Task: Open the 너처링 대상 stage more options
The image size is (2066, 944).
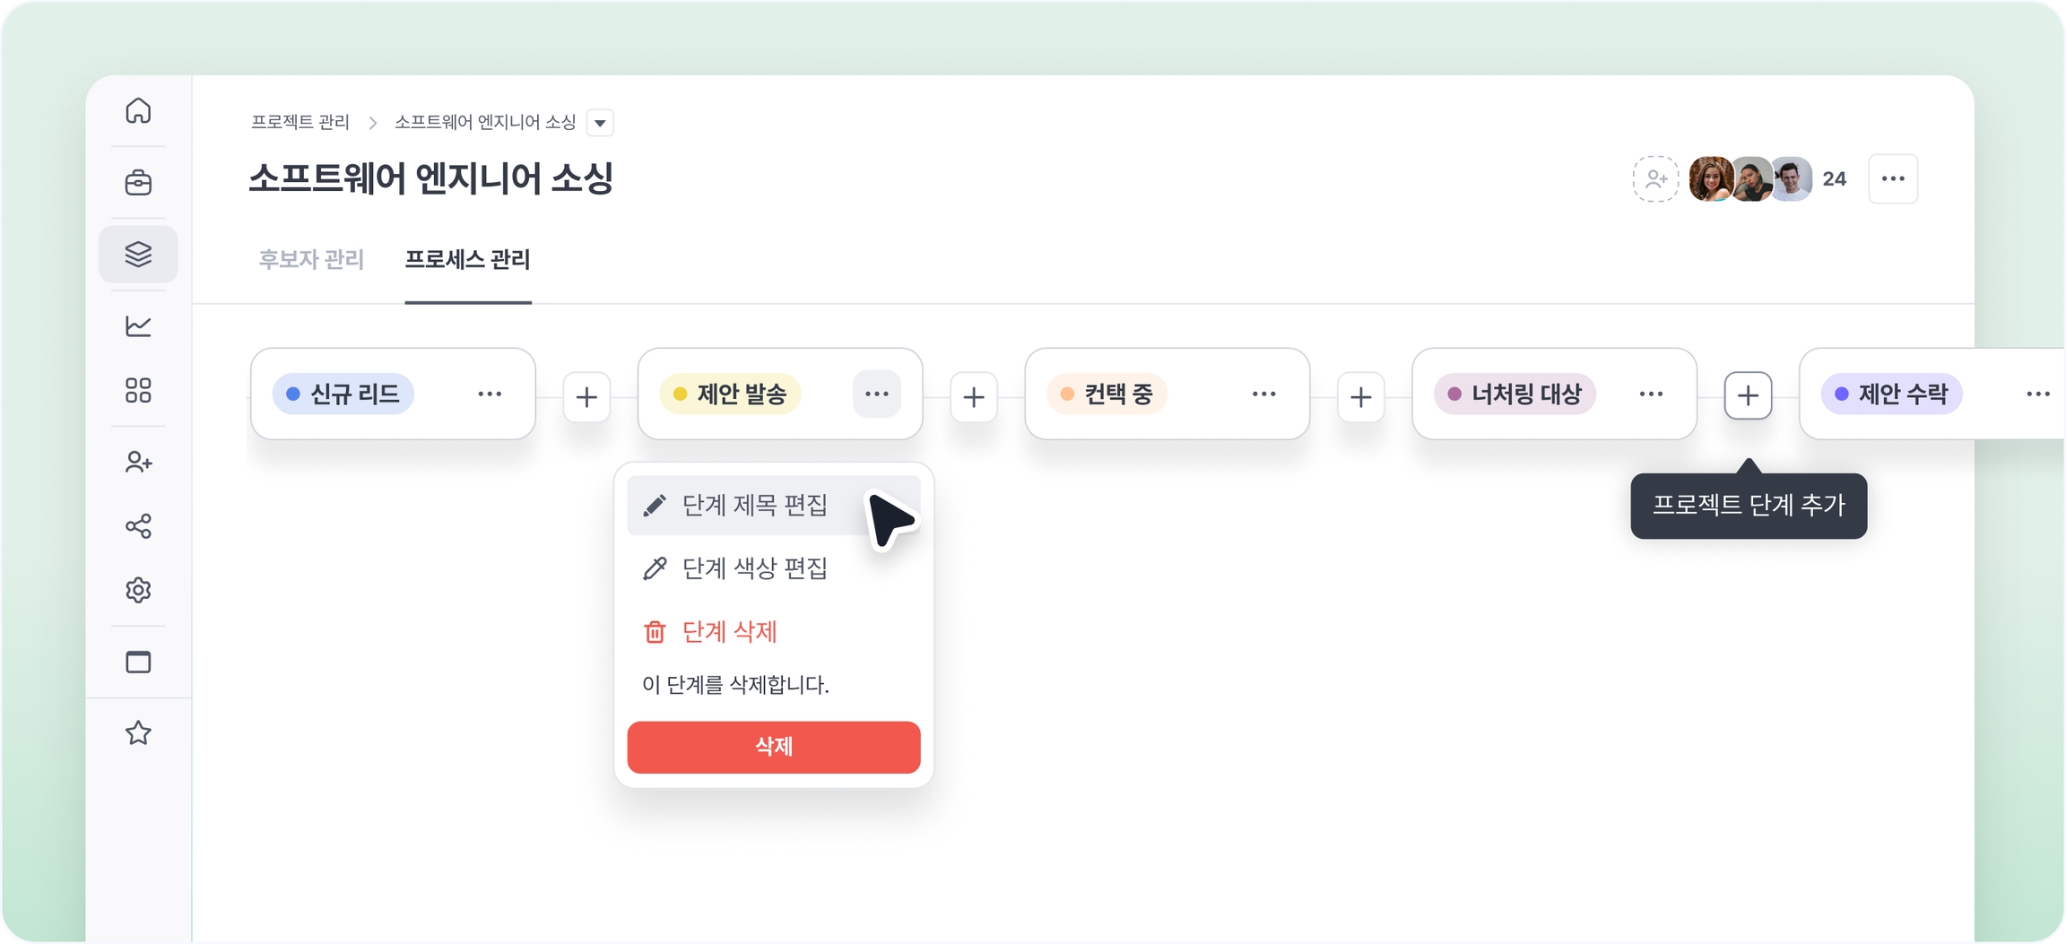Action: [x=1651, y=394]
